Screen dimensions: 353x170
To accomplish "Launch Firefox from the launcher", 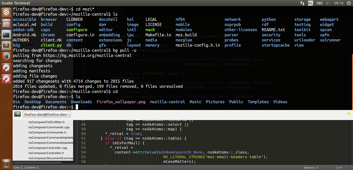I will pos(6,57).
